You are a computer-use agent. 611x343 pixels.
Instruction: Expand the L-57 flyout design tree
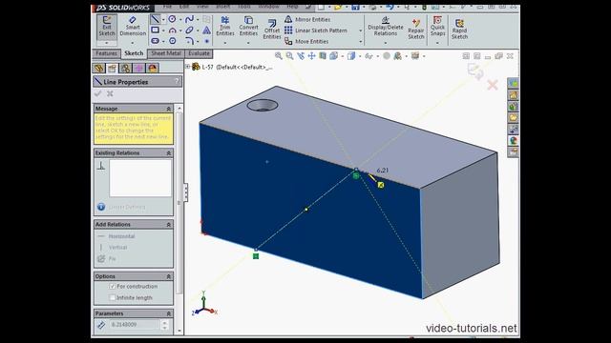pyautogui.click(x=188, y=67)
